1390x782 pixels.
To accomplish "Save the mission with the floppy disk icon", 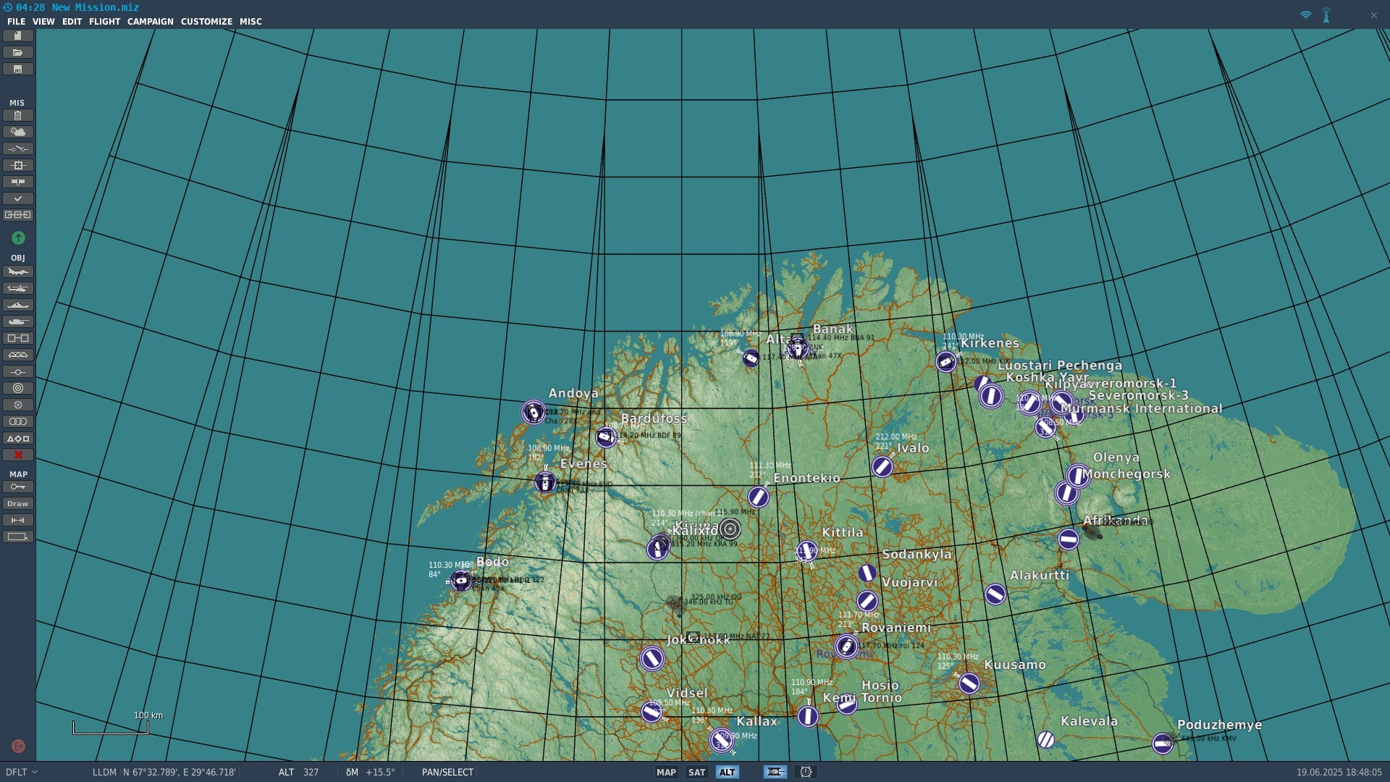I will 18,69.
